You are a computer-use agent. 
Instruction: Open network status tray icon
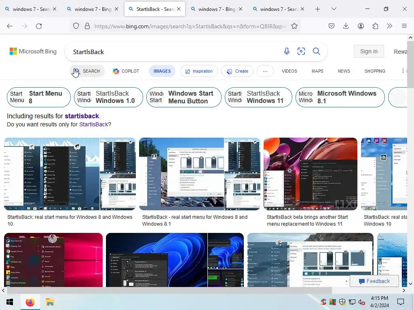(352, 302)
